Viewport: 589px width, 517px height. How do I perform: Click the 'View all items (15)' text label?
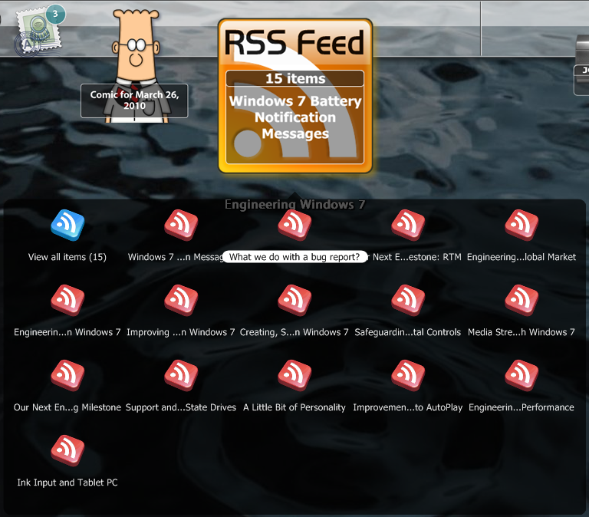pyautogui.click(x=67, y=257)
